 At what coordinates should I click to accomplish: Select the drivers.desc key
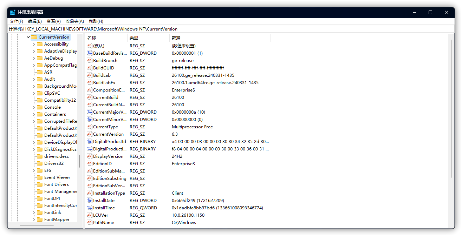point(57,156)
